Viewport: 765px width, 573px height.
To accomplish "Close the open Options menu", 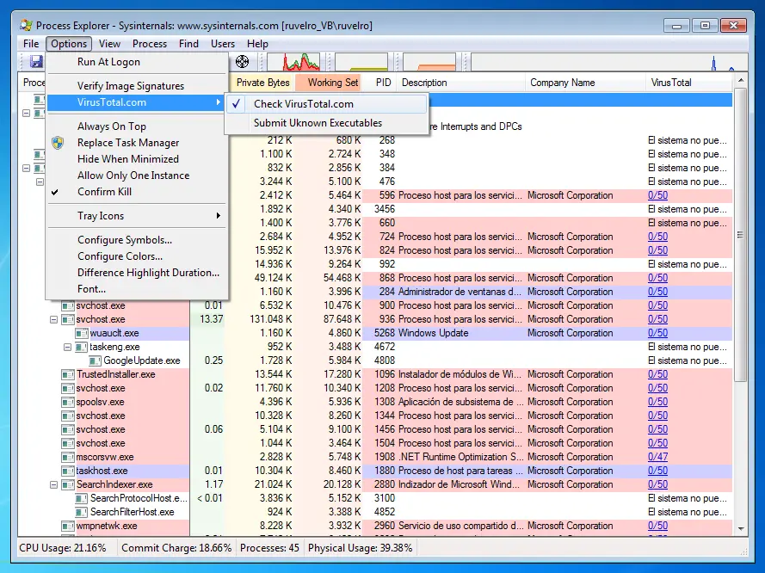I will point(69,44).
